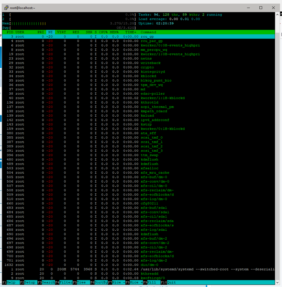
Task: Select the netns process row
Action: click(x=138, y=58)
